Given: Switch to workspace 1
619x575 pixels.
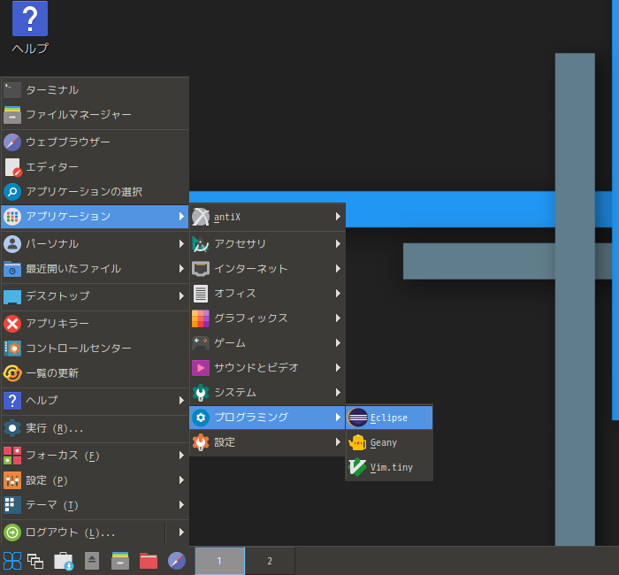Looking at the screenshot, I should (219, 561).
